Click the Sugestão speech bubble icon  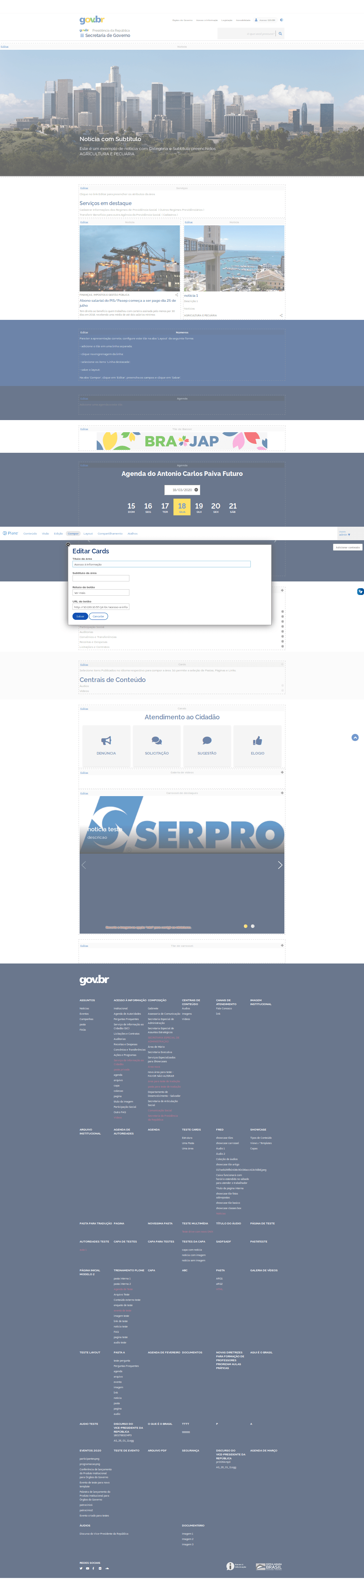click(x=207, y=741)
